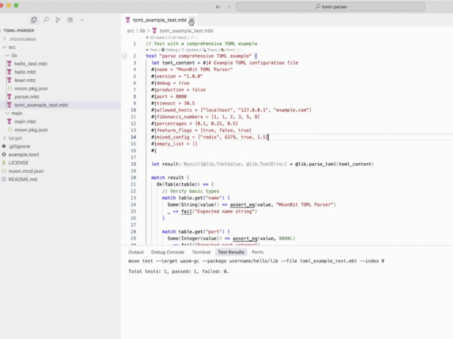Open the Source Control view icon

pyautogui.click(x=58, y=20)
